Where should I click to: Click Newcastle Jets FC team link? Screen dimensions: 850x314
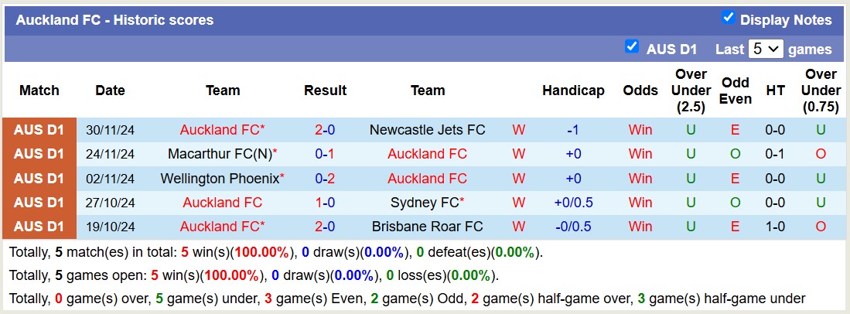point(428,130)
